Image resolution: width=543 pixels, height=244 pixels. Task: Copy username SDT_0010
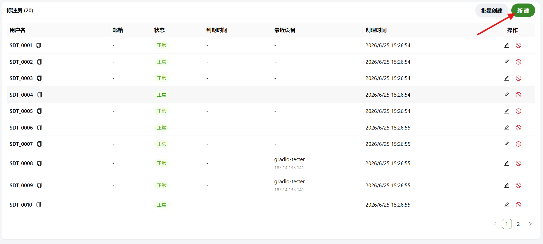coord(38,205)
